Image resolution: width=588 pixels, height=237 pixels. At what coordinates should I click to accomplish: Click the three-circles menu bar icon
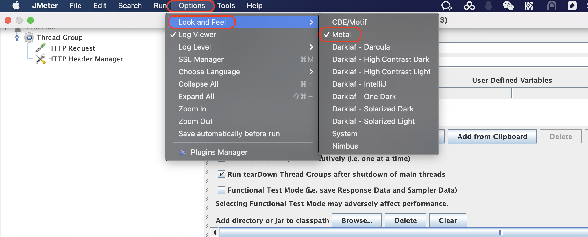pyautogui.click(x=469, y=6)
